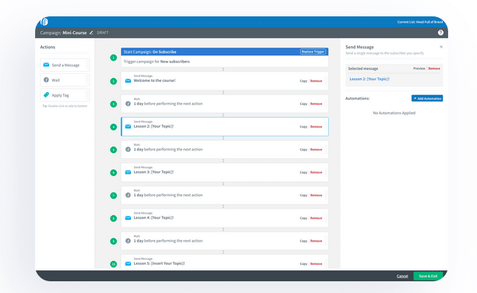This screenshot has height=293, width=477.
Task: Click No Automations Applied text
Action: point(394,113)
